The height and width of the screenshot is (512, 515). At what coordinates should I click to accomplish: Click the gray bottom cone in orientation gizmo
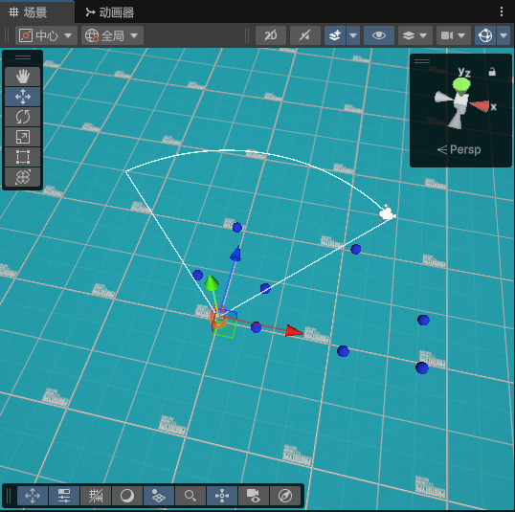tap(456, 121)
